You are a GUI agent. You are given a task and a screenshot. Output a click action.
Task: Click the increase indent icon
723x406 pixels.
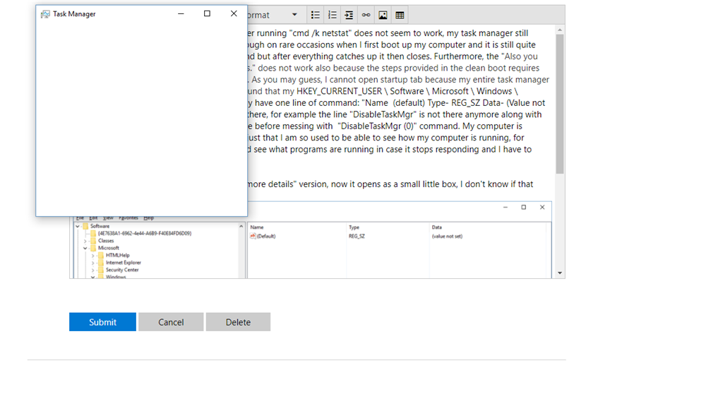coord(349,15)
